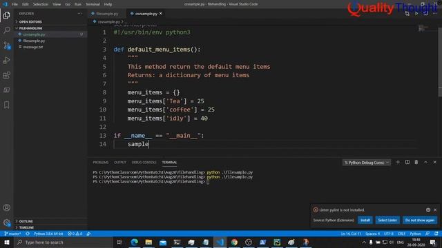
Task: Click the feedback icon in status bar
Action: (x=427, y=234)
